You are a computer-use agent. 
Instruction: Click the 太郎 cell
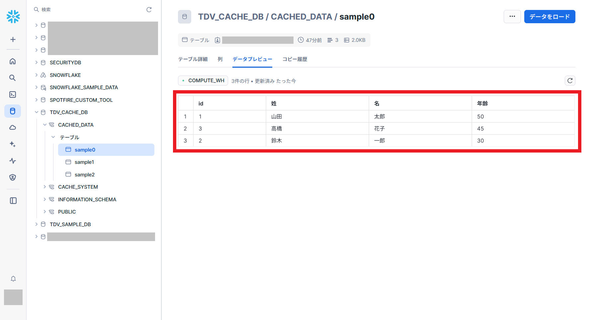420,116
